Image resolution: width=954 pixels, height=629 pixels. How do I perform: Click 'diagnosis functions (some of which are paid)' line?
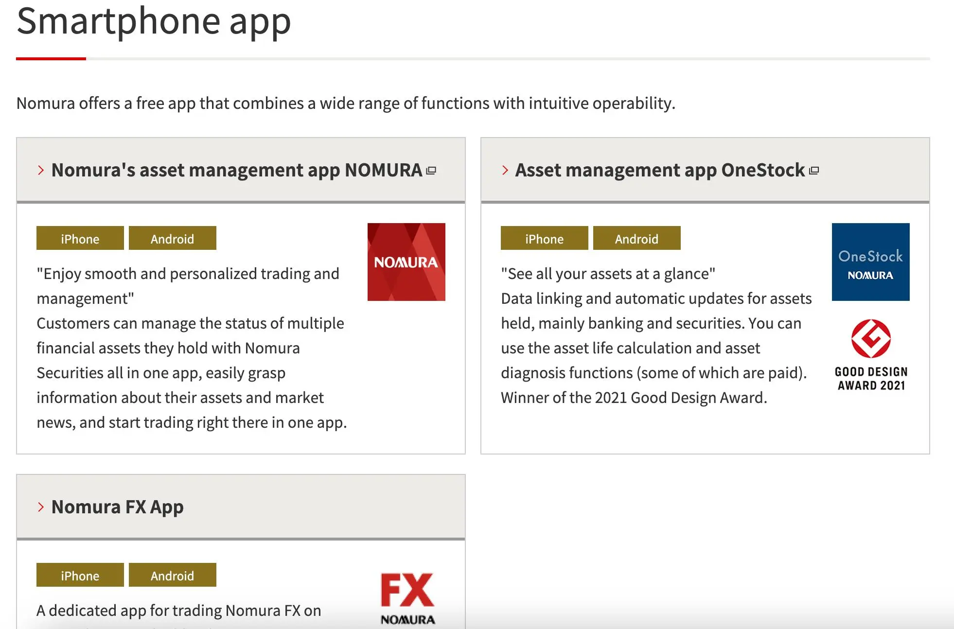[x=654, y=373]
